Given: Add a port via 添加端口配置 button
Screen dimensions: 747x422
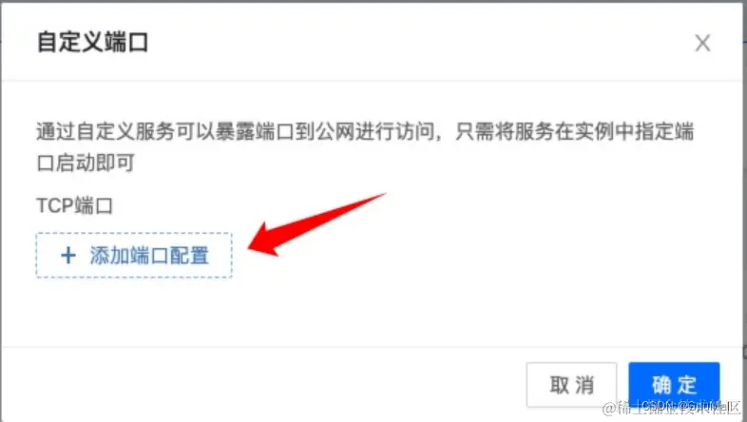Looking at the screenshot, I should coord(134,256).
